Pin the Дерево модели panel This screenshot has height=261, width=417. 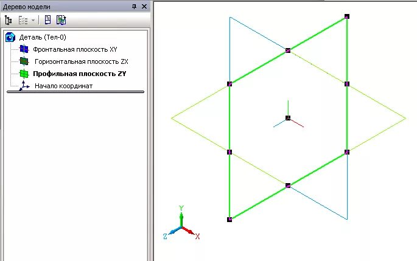[x=135, y=7]
